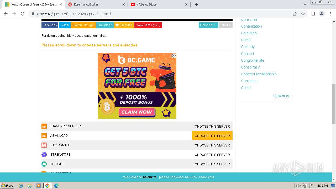The height and width of the screenshot is (189, 336).
Task: Open Microsoft Edge from taskbar
Action: pos(56,186)
